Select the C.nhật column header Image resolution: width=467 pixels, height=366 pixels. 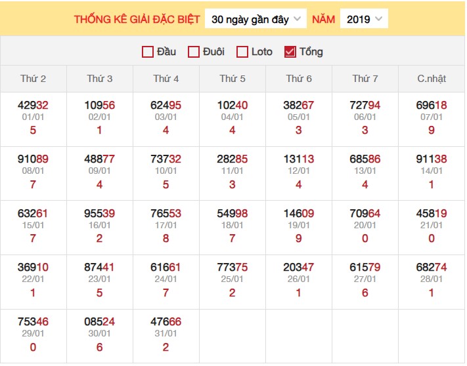[x=432, y=79]
